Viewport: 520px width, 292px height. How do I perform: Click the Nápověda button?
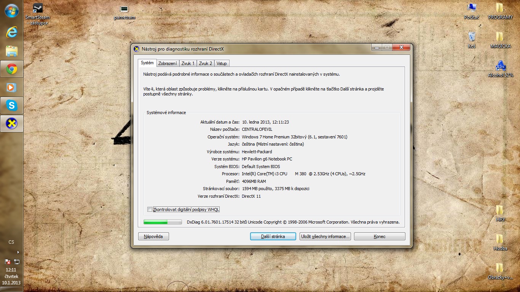click(x=153, y=236)
